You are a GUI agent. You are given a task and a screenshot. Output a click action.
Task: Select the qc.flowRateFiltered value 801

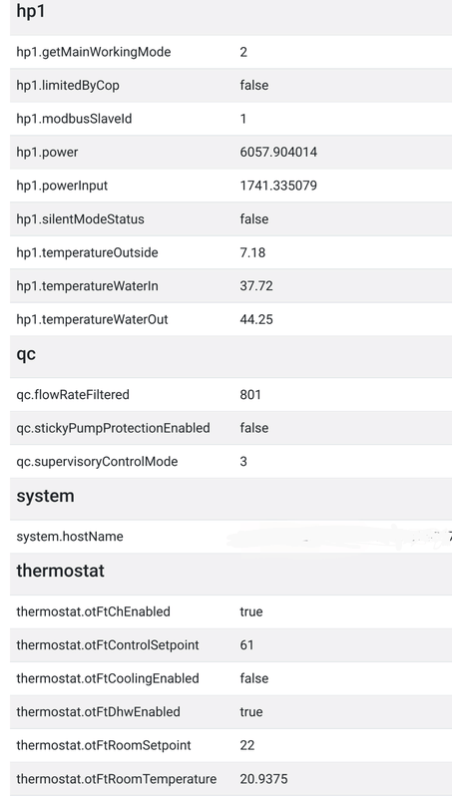click(x=250, y=395)
